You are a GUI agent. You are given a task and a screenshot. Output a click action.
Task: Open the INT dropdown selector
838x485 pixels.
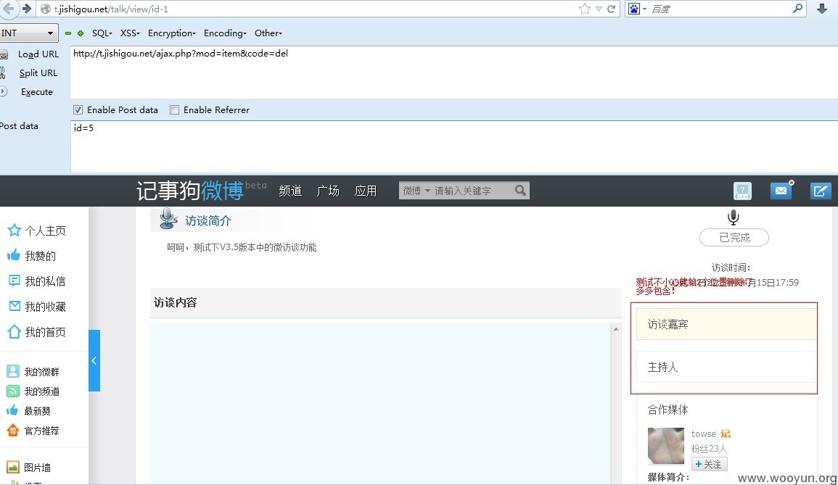click(28, 33)
